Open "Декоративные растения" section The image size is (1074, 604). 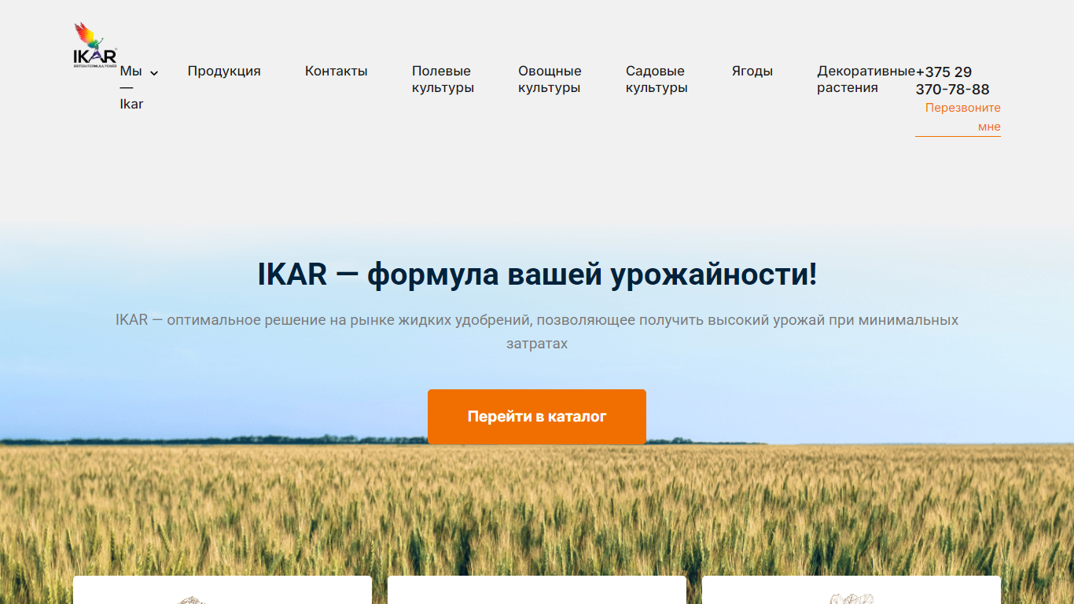(866, 79)
